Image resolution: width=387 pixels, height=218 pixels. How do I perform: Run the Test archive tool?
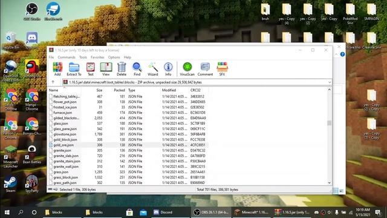pos(90,69)
